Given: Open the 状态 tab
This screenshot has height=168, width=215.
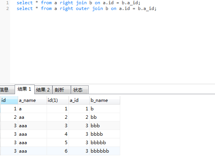Looking at the screenshot, I should point(80,90).
